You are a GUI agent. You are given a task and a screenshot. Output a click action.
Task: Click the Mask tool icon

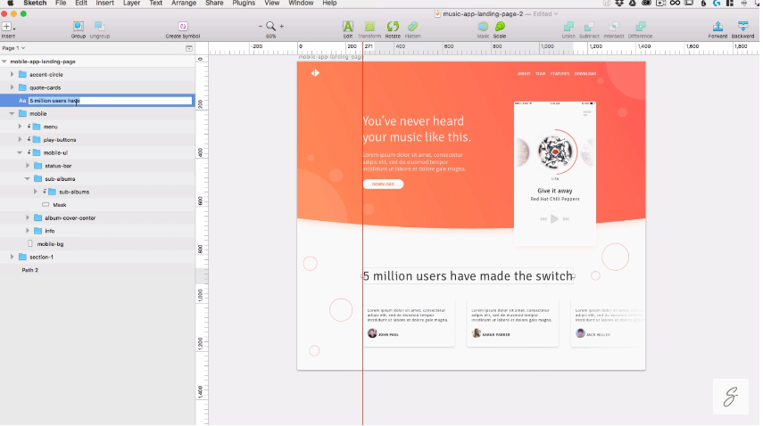[483, 26]
